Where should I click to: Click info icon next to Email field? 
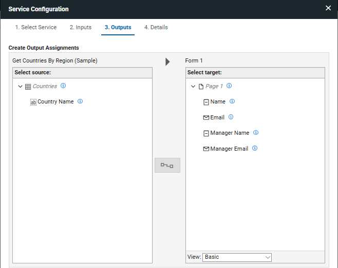point(231,117)
